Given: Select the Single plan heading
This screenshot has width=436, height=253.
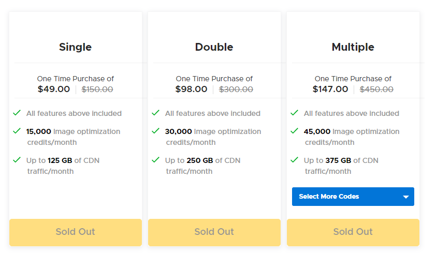Looking at the screenshot, I should click(76, 47).
